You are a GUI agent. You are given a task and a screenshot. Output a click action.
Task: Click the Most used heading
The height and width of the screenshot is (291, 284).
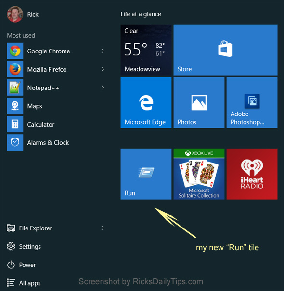coord(21,35)
